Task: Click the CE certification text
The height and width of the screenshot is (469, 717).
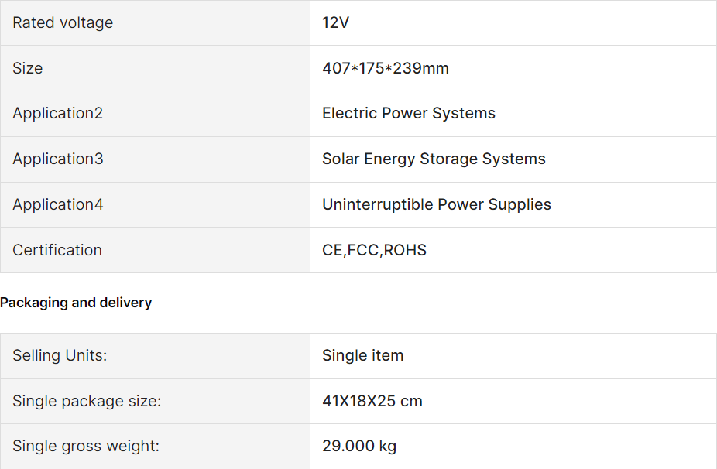Action: click(x=332, y=250)
